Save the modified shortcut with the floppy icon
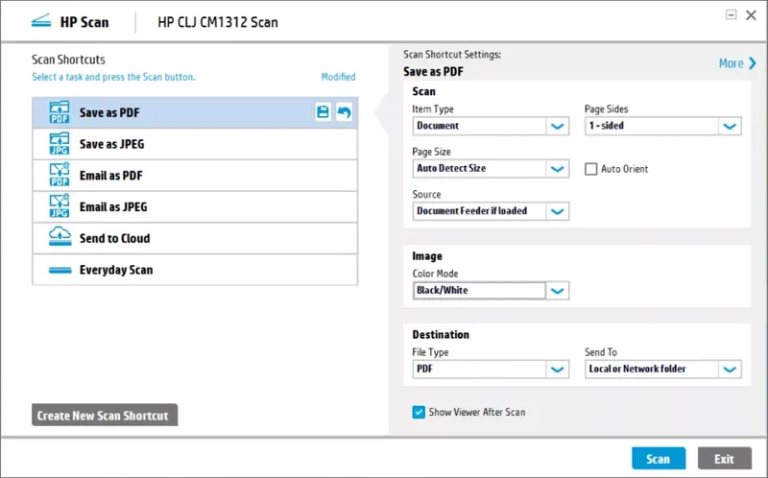 click(323, 112)
